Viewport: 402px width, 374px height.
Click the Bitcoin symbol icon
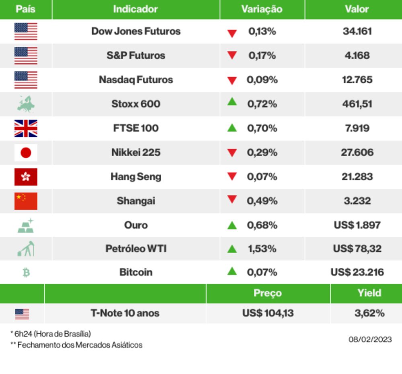[x=26, y=273]
